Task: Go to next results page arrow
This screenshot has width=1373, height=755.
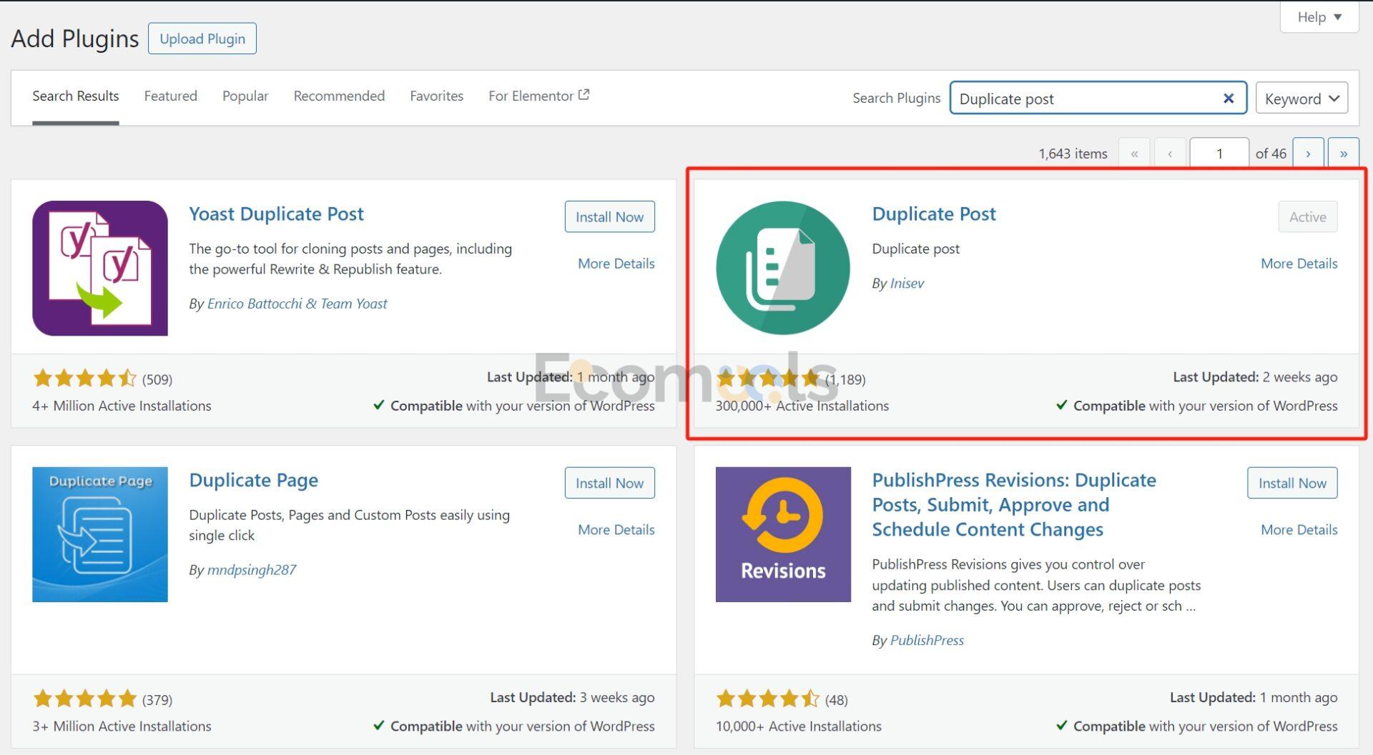Action: pyautogui.click(x=1308, y=153)
